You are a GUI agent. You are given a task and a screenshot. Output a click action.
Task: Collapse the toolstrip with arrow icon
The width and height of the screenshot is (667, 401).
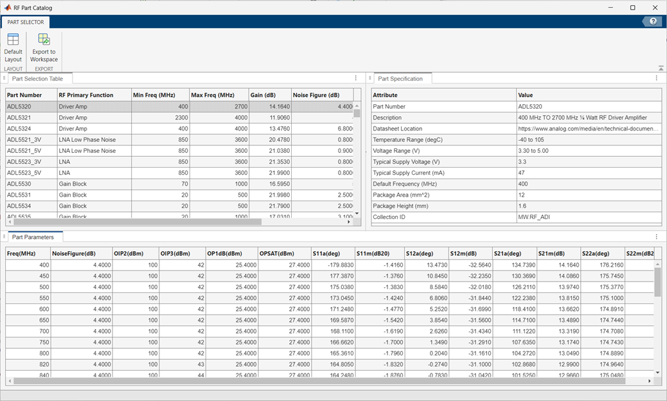click(x=661, y=68)
